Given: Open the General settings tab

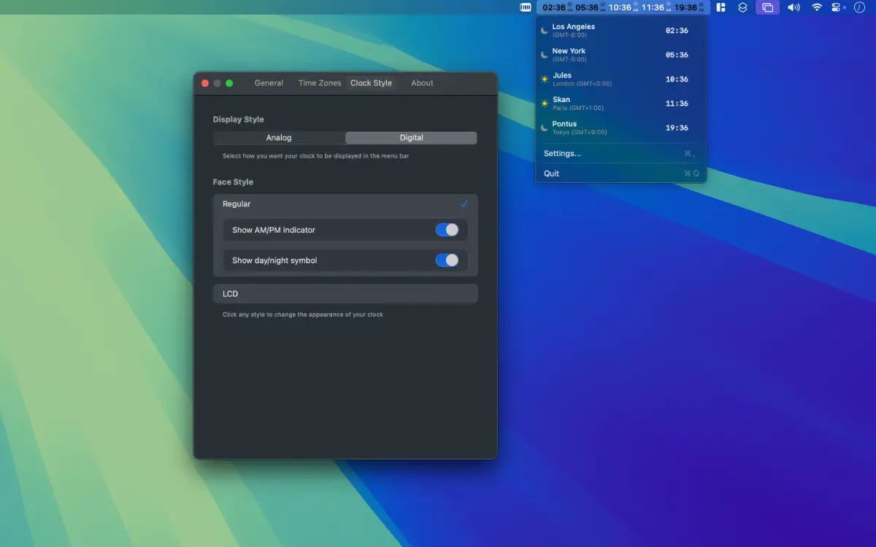Looking at the screenshot, I should [x=269, y=83].
